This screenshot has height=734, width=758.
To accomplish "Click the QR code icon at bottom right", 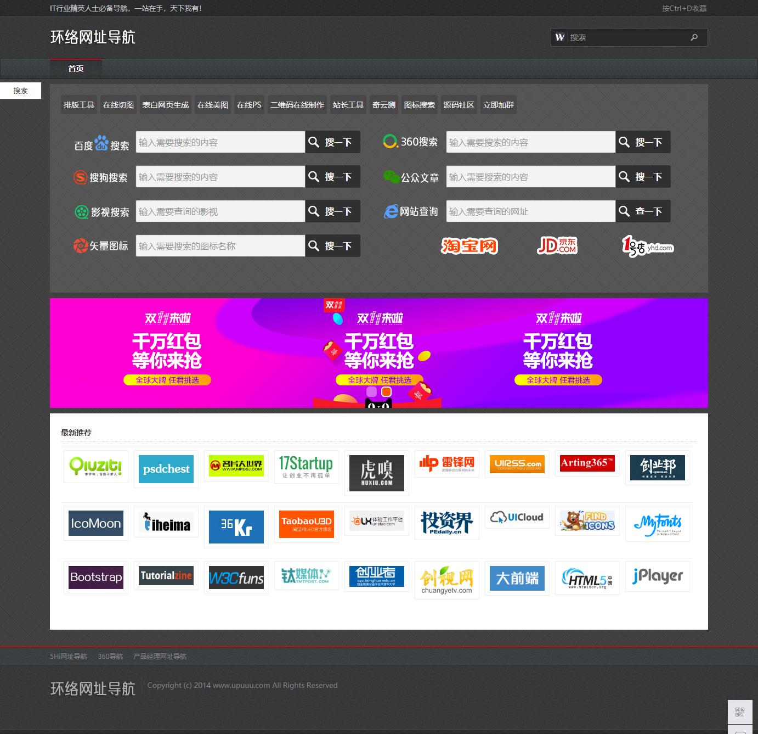I will tap(739, 712).
